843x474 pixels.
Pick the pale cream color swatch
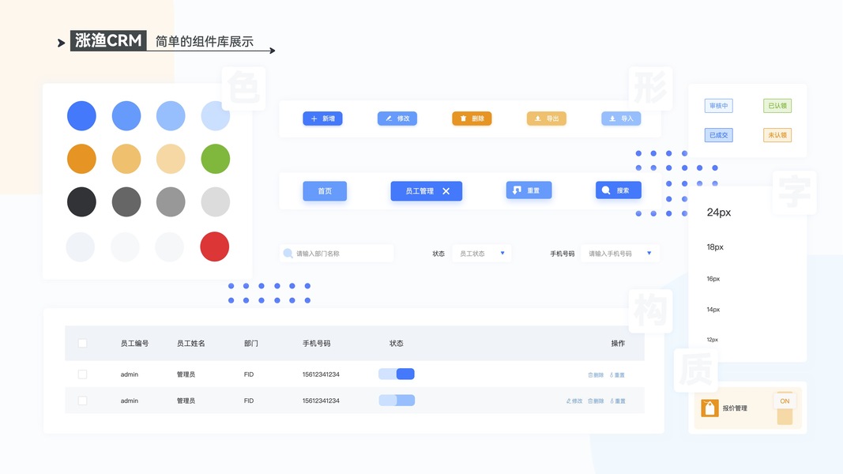(171, 159)
